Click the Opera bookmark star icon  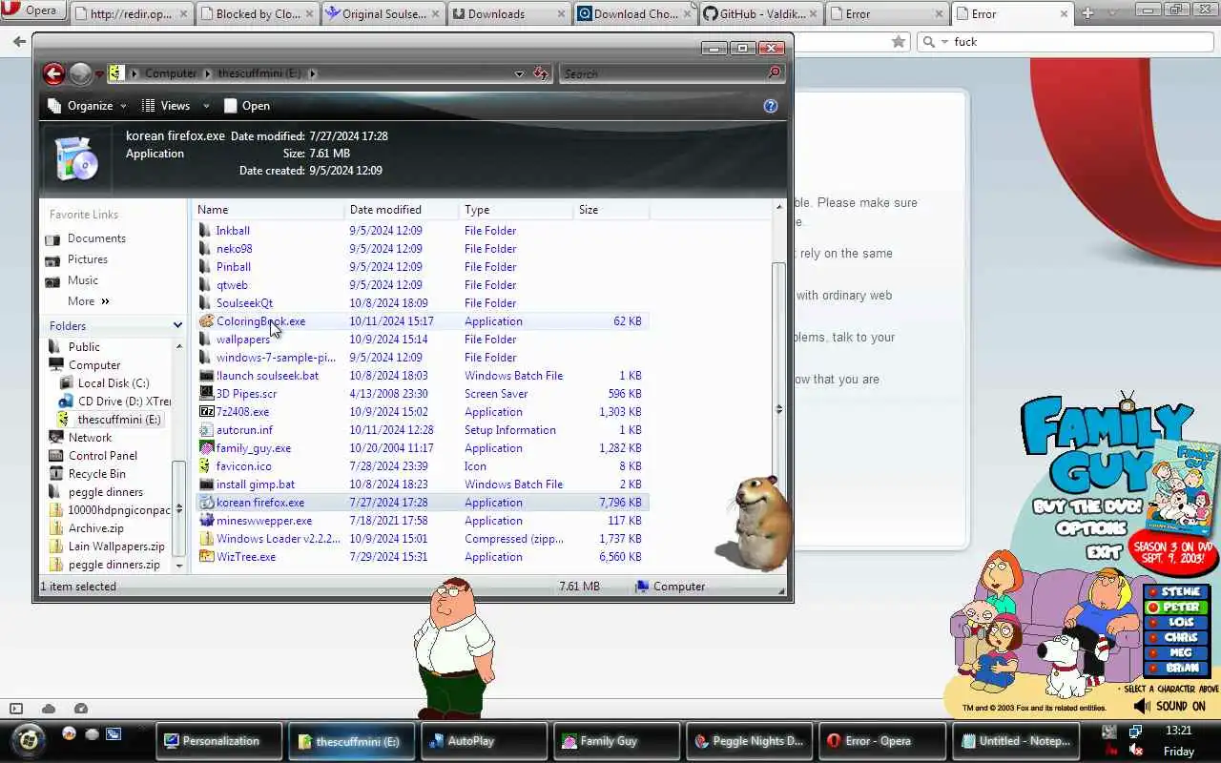tap(898, 41)
